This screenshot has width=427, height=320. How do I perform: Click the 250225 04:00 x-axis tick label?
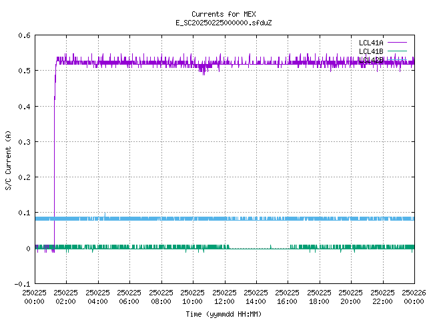click(97, 297)
